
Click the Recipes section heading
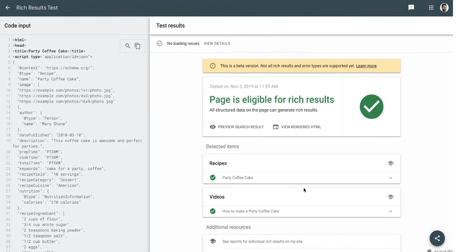point(218,163)
